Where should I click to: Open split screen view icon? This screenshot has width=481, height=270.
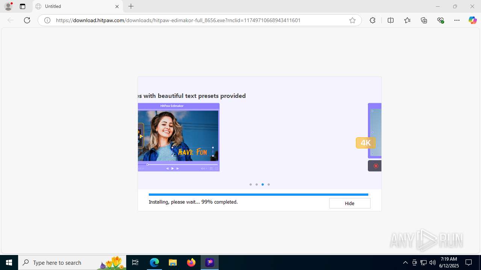click(x=390, y=20)
